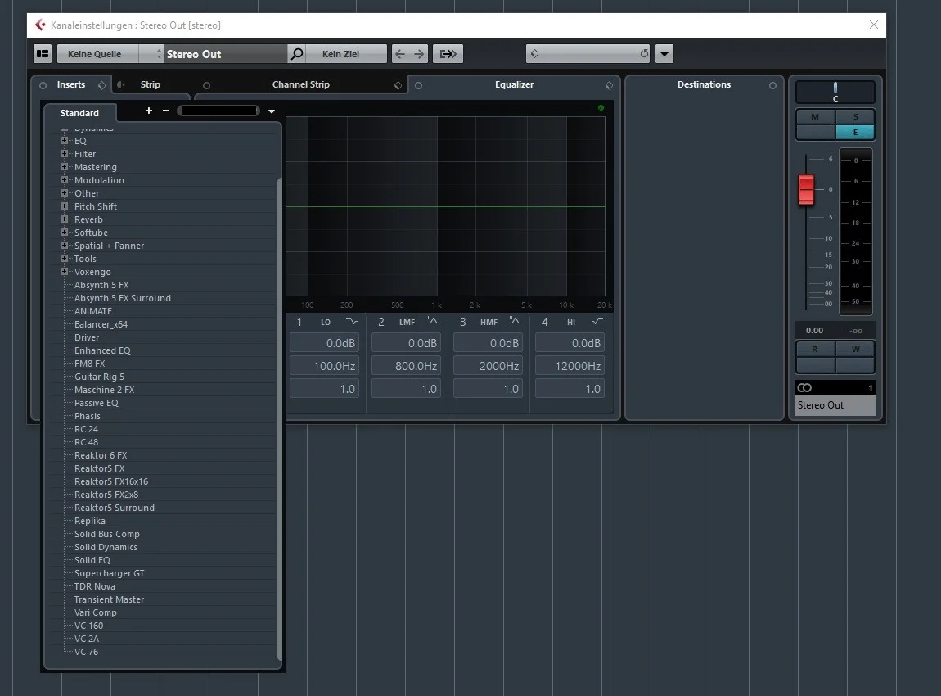Click the pan control showing C
Image resolution: width=941 pixels, height=696 pixels.
(835, 93)
